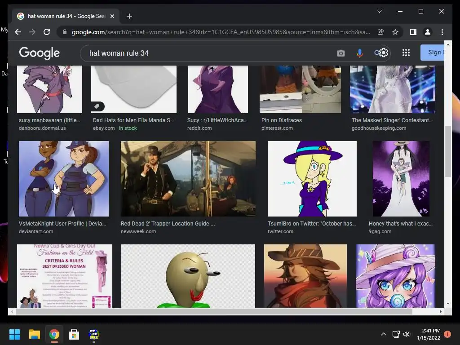Select the 'hat woman rule 34 - Google Search' tab
Viewport: 460px width, 345px height.
coord(66,16)
